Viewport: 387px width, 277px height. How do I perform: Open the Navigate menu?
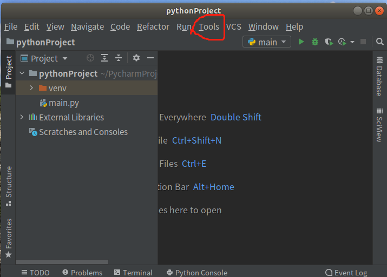[x=87, y=26]
